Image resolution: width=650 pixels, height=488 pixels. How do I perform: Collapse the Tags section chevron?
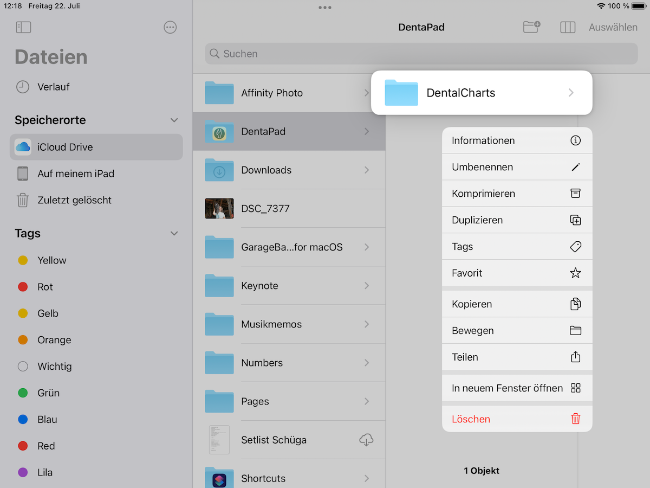[x=174, y=233]
